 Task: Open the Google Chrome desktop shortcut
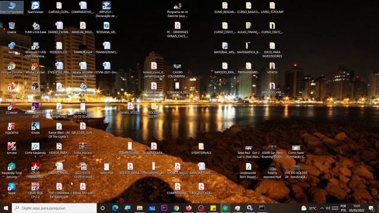coord(12,68)
